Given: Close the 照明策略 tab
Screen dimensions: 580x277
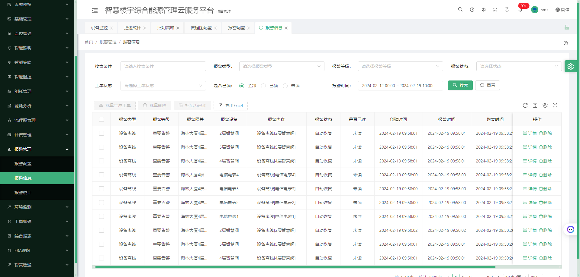Looking at the screenshot, I should coord(178,28).
